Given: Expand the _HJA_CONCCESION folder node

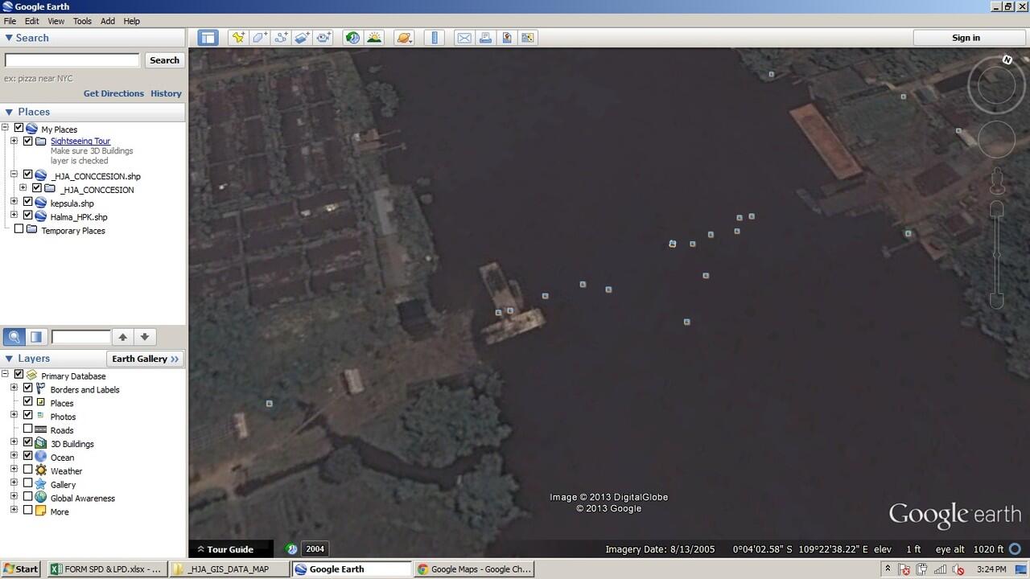Looking at the screenshot, I should click(23, 188).
